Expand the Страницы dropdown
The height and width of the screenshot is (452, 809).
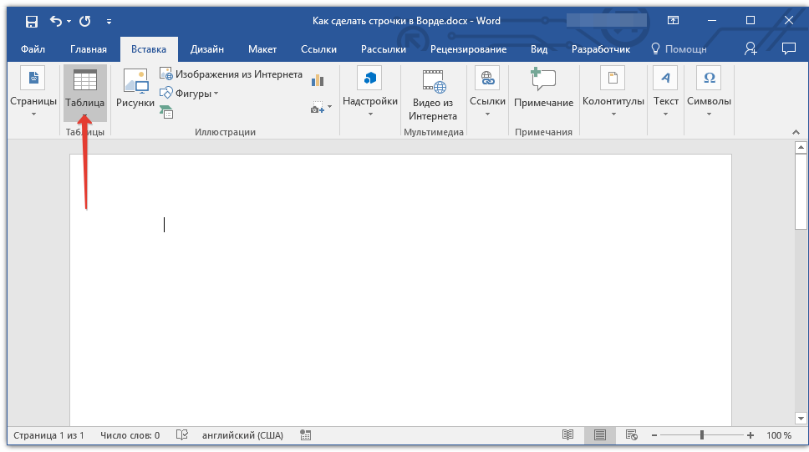tap(33, 92)
